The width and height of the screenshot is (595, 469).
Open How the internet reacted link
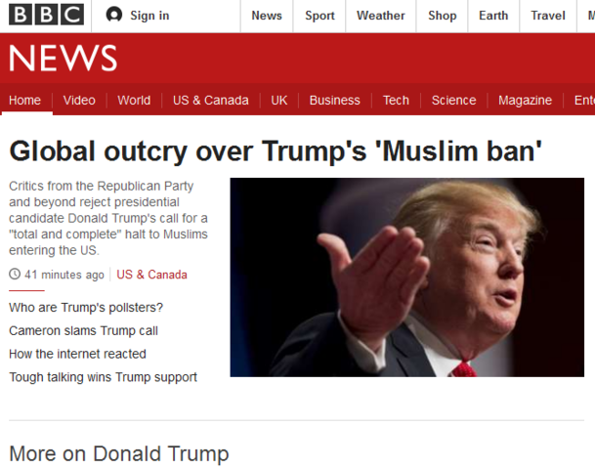[x=77, y=354]
